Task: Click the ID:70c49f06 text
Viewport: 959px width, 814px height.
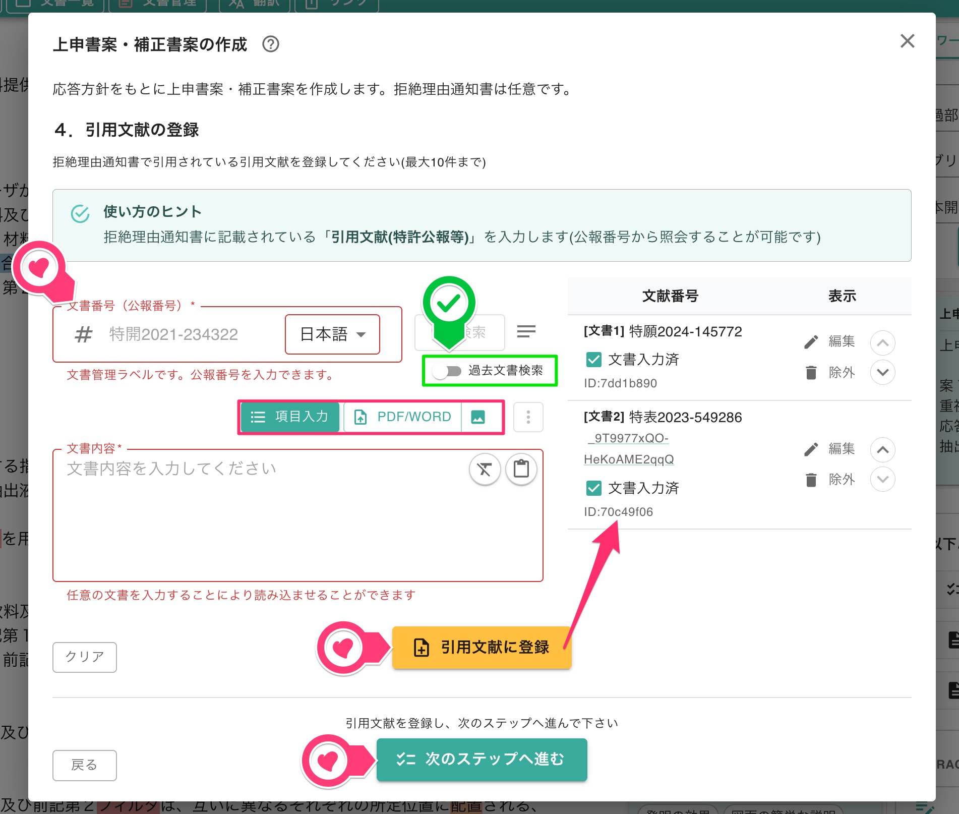Action: [618, 512]
